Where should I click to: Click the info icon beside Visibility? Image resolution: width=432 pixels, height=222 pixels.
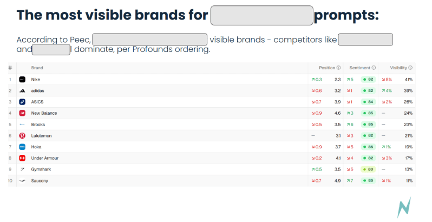(410, 68)
